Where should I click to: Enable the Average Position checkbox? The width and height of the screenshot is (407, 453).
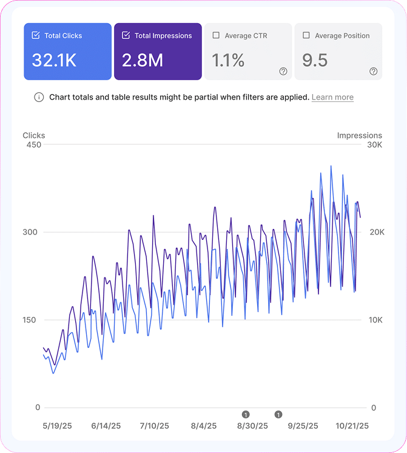pyautogui.click(x=306, y=36)
